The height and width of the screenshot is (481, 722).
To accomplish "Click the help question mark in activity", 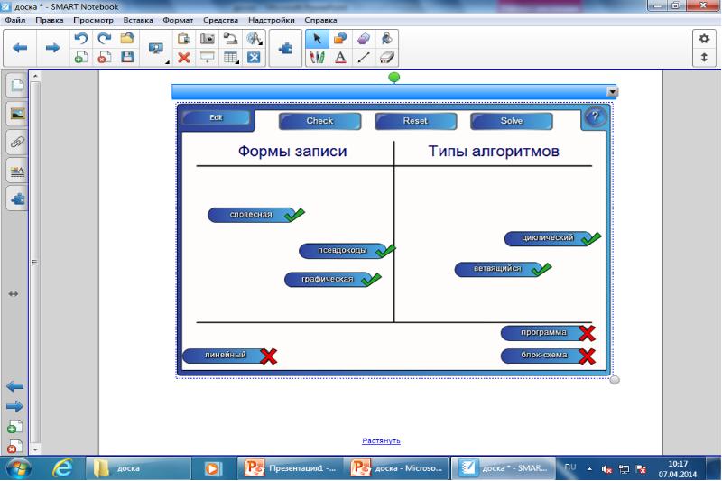I will tap(593, 116).
